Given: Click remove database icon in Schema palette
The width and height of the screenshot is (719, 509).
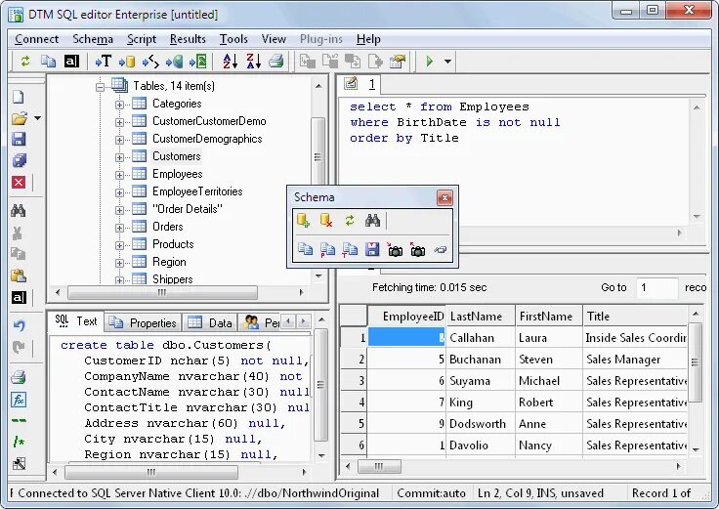Looking at the screenshot, I should click(326, 220).
